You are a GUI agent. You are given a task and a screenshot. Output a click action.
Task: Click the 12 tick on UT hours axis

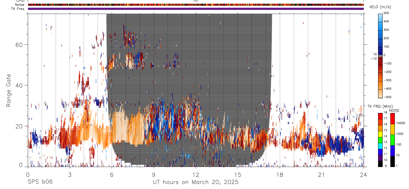click(196, 175)
